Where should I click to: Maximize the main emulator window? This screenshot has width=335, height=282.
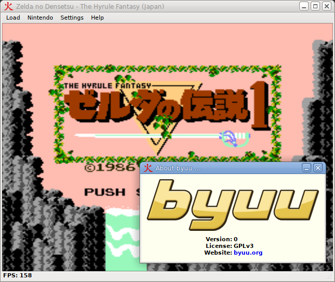(315, 6)
